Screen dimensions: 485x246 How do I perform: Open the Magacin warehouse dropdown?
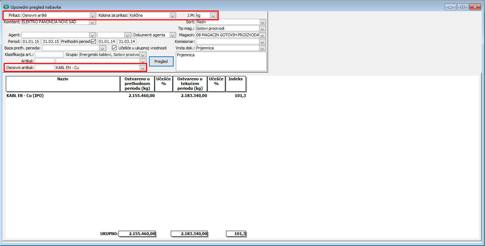tap(262, 35)
